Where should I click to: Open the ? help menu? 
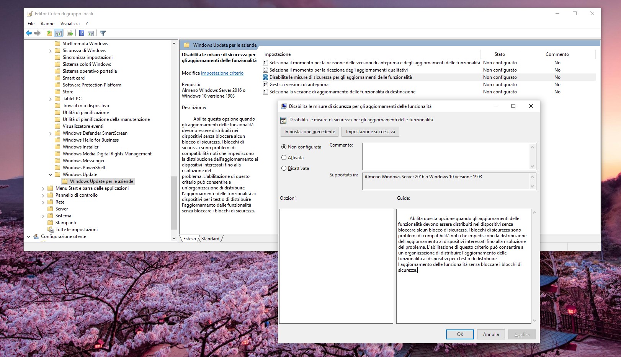click(x=87, y=24)
